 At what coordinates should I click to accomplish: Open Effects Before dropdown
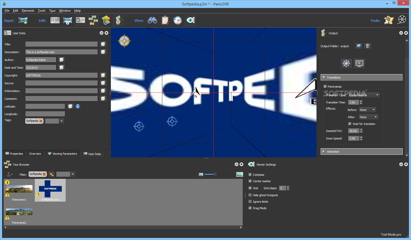367,110
